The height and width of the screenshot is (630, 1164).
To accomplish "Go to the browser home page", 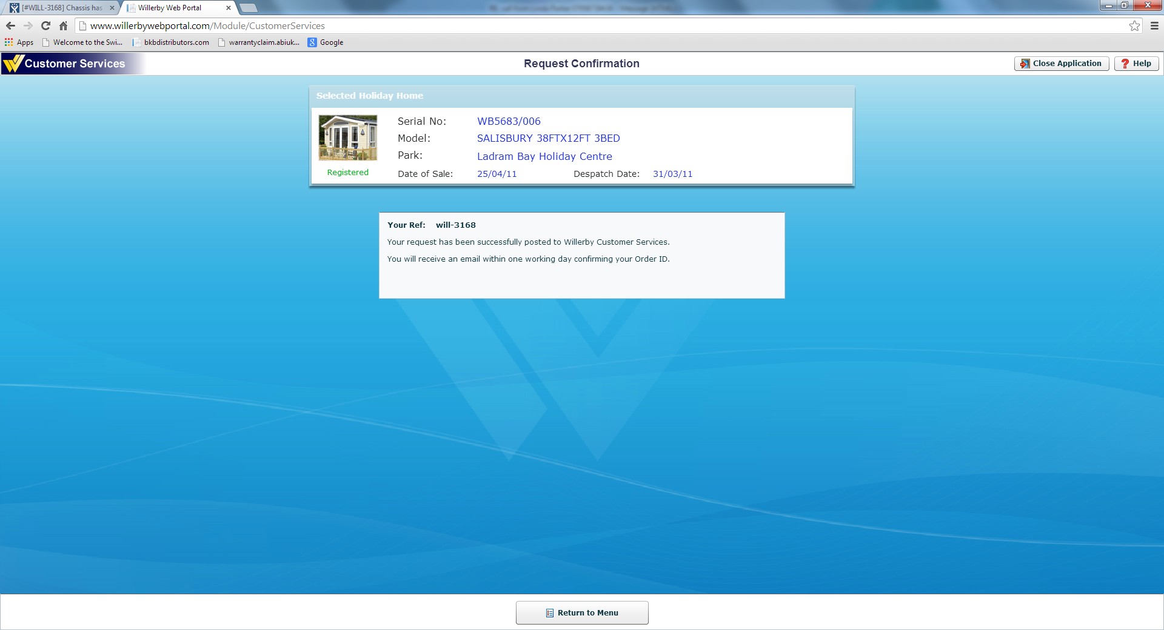I will tap(63, 25).
